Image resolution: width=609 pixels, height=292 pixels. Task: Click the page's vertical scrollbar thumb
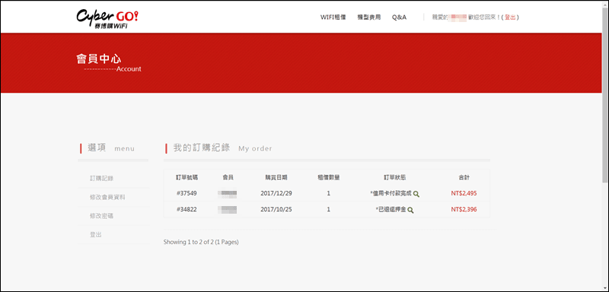point(605,95)
